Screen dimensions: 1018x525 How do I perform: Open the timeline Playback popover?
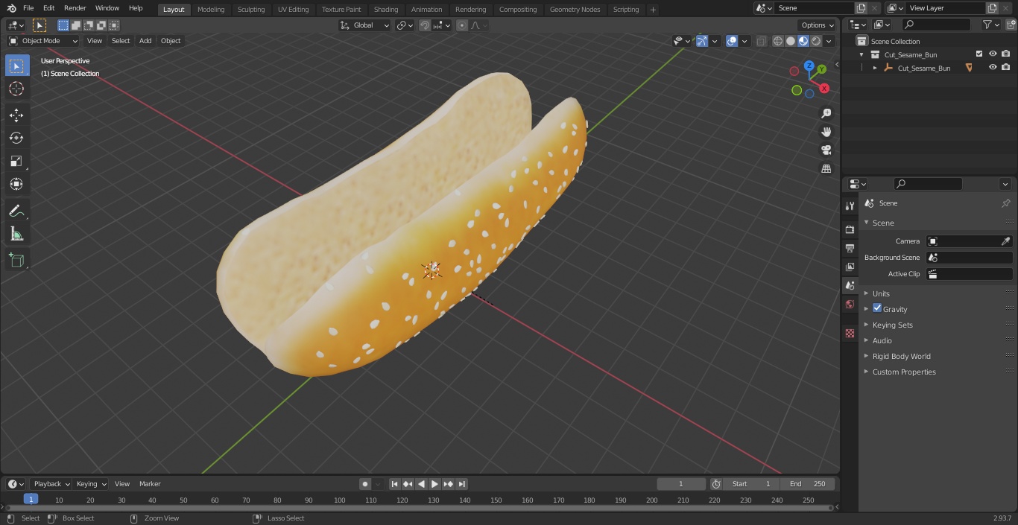coord(51,484)
